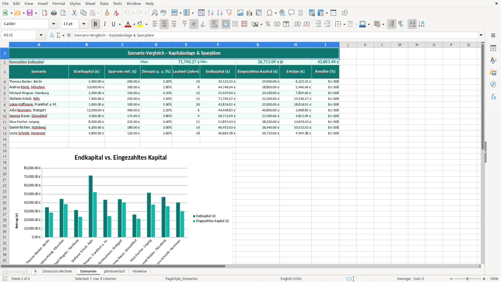Open the font size dropdown
501x282 pixels.
click(x=84, y=24)
